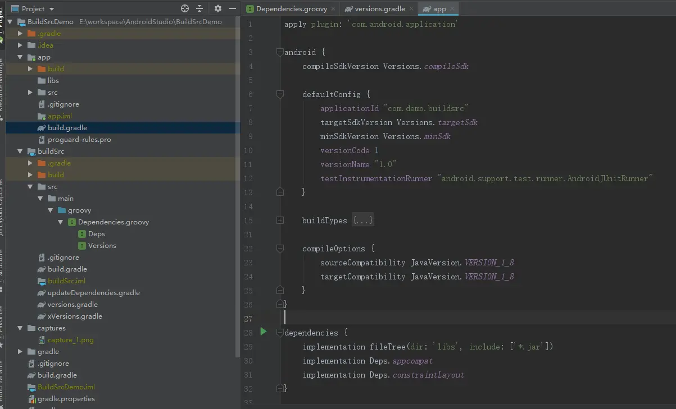The width and height of the screenshot is (676, 409).
Task: Click the gradle icon beside updateDependencies.gradle
Action: [x=42, y=293]
